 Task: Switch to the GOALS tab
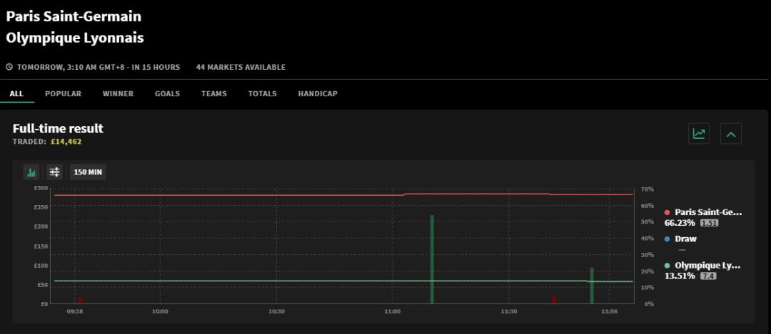tap(167, 94)
